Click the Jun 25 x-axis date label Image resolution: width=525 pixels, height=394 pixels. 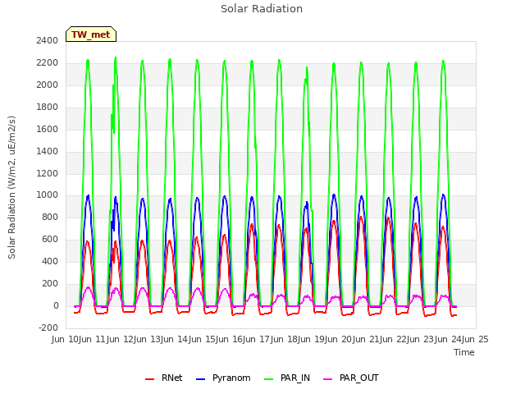point(474,339)
